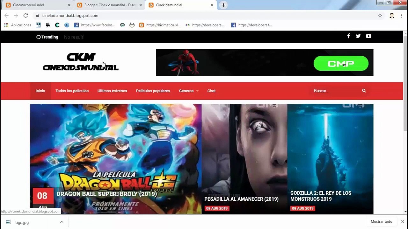
Task: Close the Cinekidsmundial active tab
Action: [x=212, y=5]
